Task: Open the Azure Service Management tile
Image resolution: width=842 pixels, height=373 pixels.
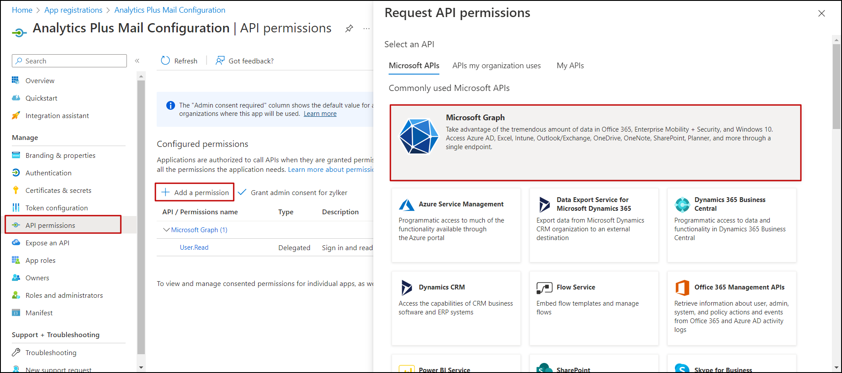Action: pyautogui.click(x=456, y=225)
